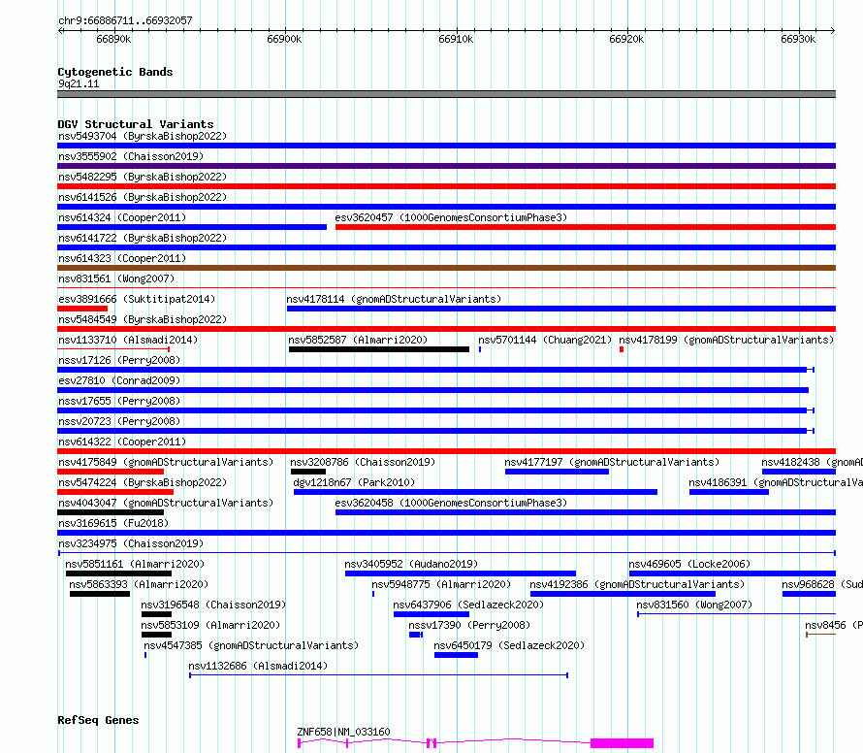This screenshot has width=863, height=753.
Task: Click the gray 9q21.11 cytogenetic band bar
Action: 446,94
